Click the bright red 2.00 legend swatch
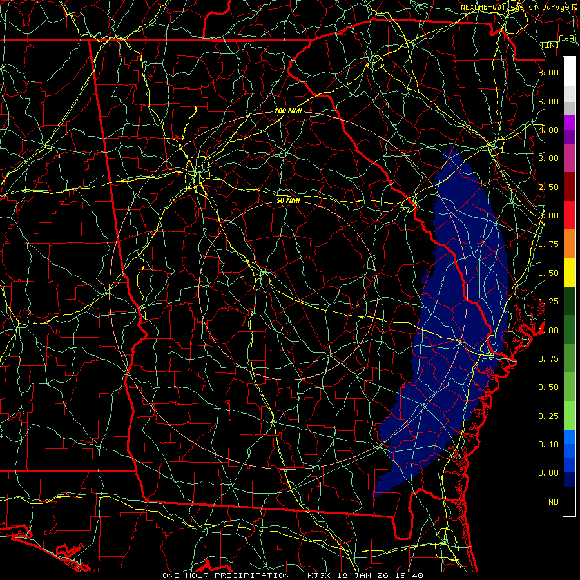This screenshot has width=580, height=580. point(569,215)
